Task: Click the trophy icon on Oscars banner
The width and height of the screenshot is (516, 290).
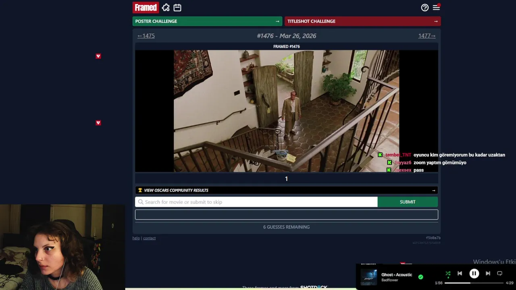Action: click(x=140, y=190)
